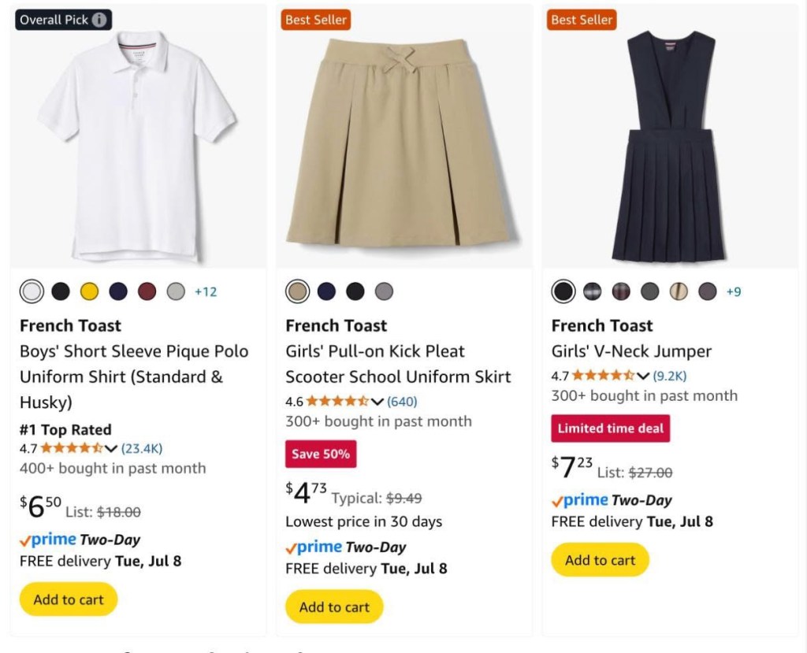This screenshot has width=807, height=653.
Task: Show the +12 more polo colors
Action: click(x=206, y=291)
